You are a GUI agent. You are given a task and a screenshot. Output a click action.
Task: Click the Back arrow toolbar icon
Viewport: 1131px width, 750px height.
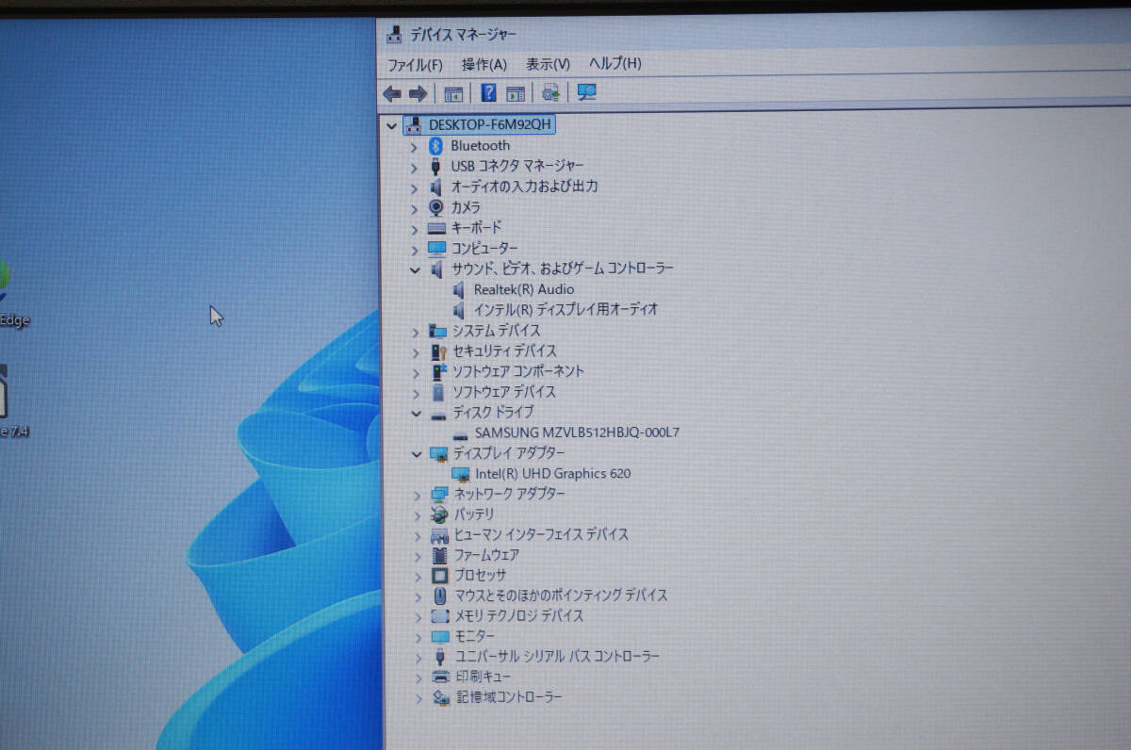tap(393, 93)
